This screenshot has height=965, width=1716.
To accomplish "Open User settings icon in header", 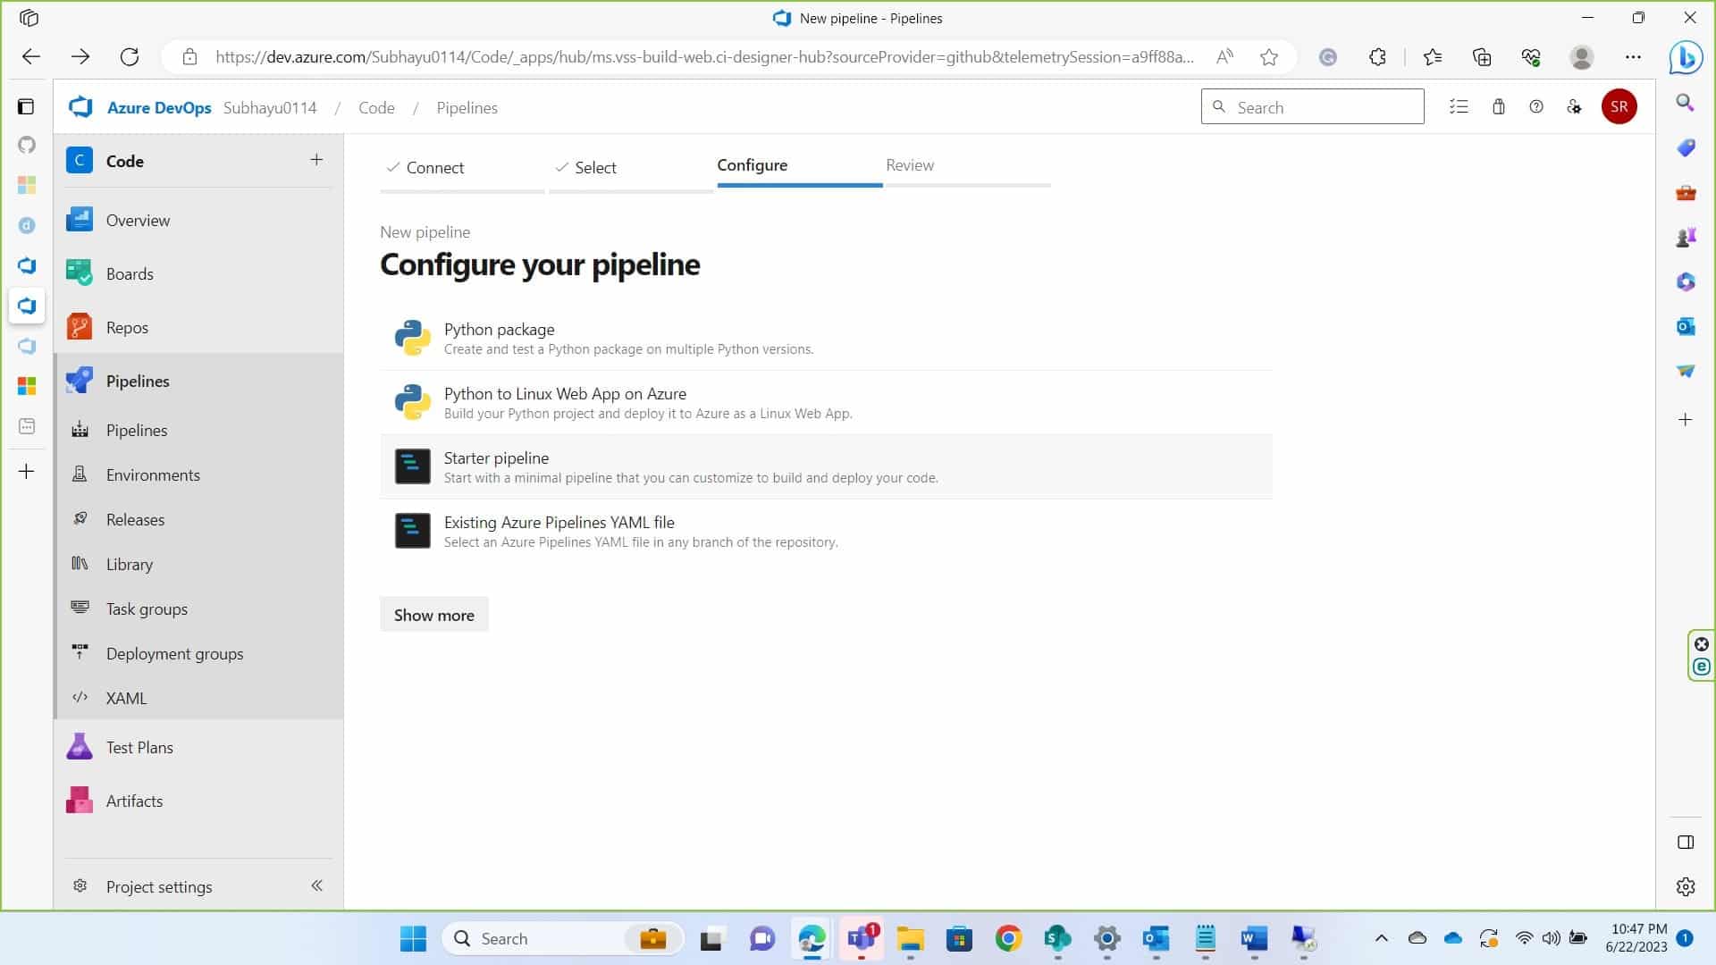I will pyautogui.click(x=1575, y=107).
